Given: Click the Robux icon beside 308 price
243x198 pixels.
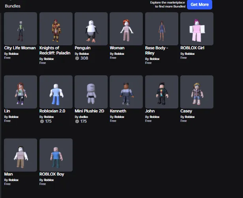Looking at the screenshot, I should click(77, 58).
